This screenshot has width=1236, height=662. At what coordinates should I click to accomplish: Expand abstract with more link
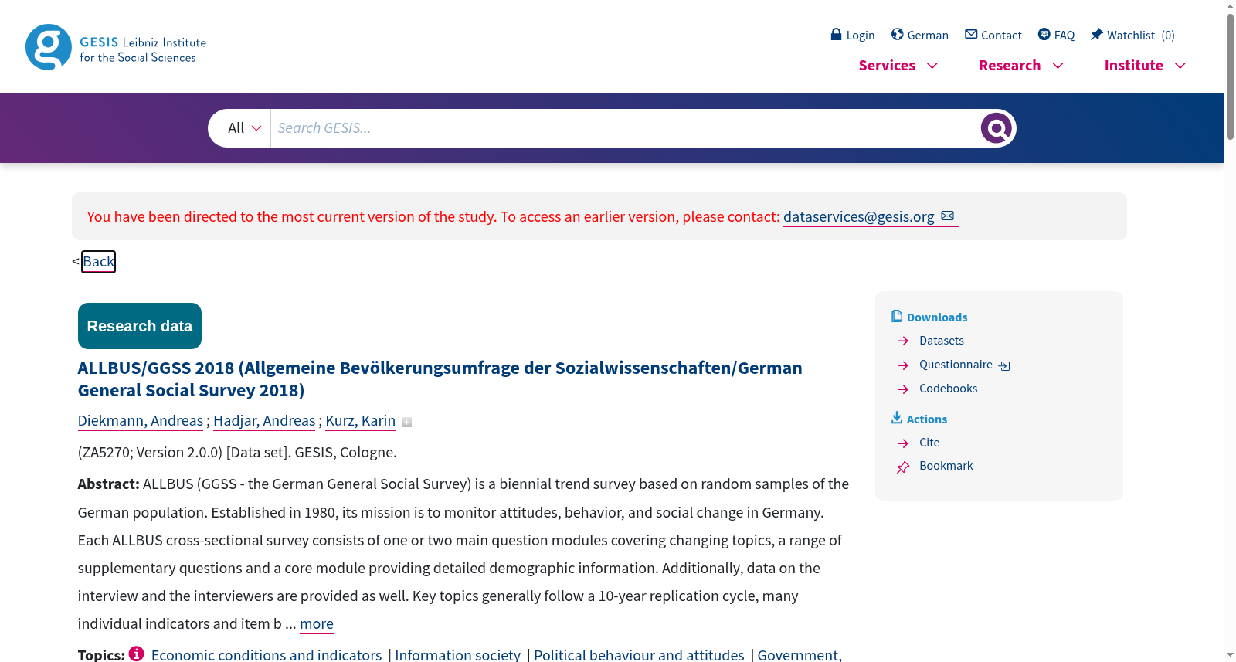[x=317, y=623]
